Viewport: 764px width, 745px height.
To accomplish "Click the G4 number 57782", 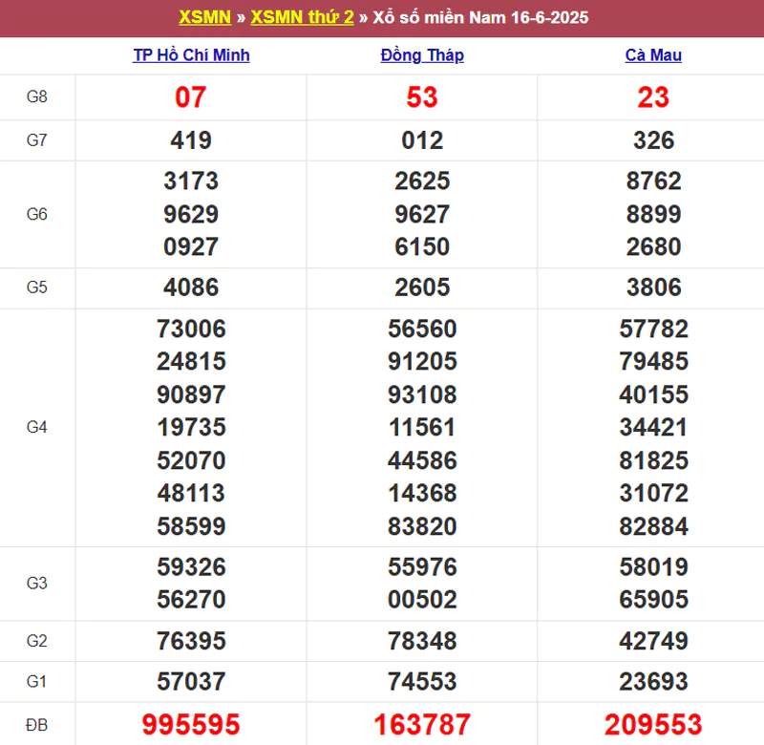I will tap(653, 329).
